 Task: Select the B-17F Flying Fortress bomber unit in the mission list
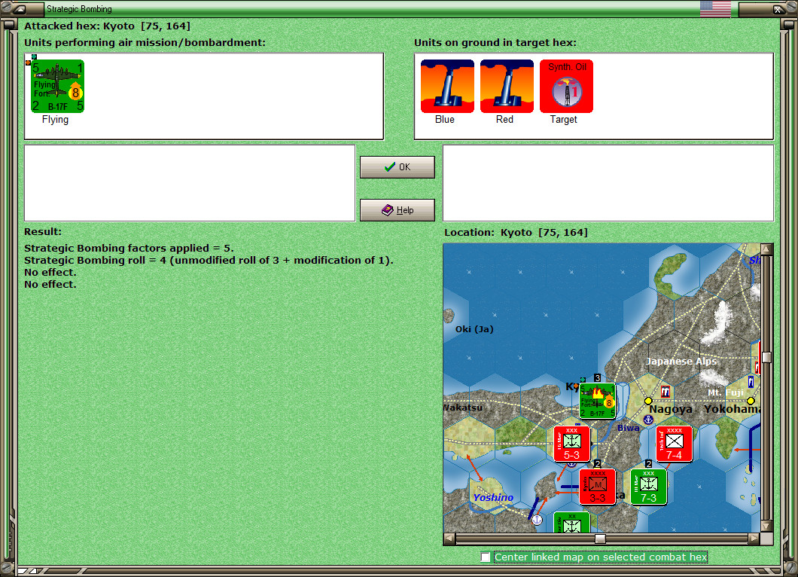tap(57, 86)
